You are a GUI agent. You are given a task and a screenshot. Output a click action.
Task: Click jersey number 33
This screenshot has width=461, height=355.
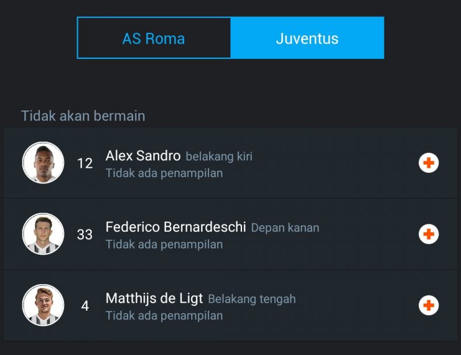[x=85, y=235]
